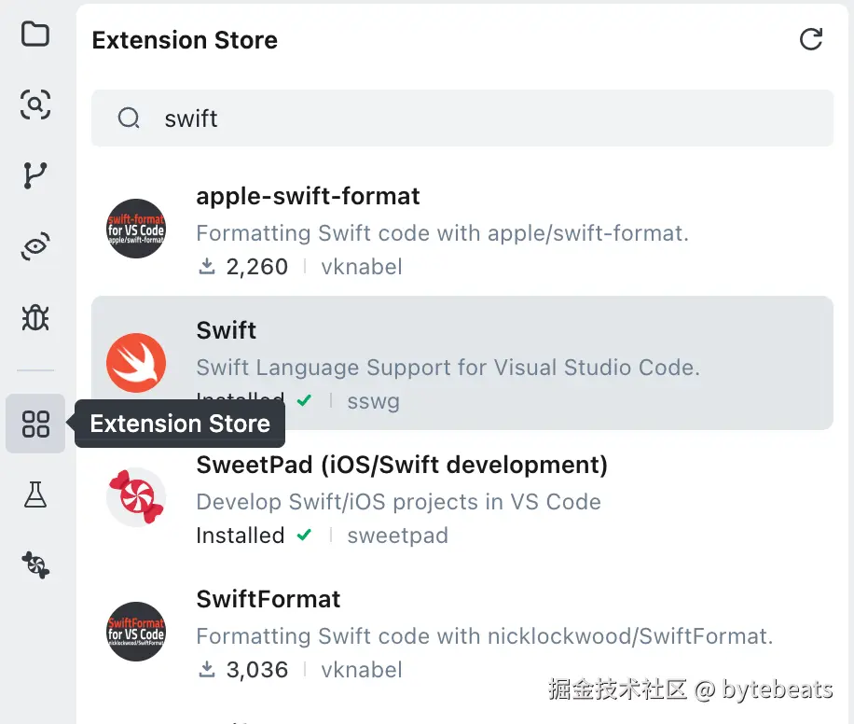Click Develop Swift/iOS projects description
Viewport: 854px width, 724px height.
(x=399, y=502)
